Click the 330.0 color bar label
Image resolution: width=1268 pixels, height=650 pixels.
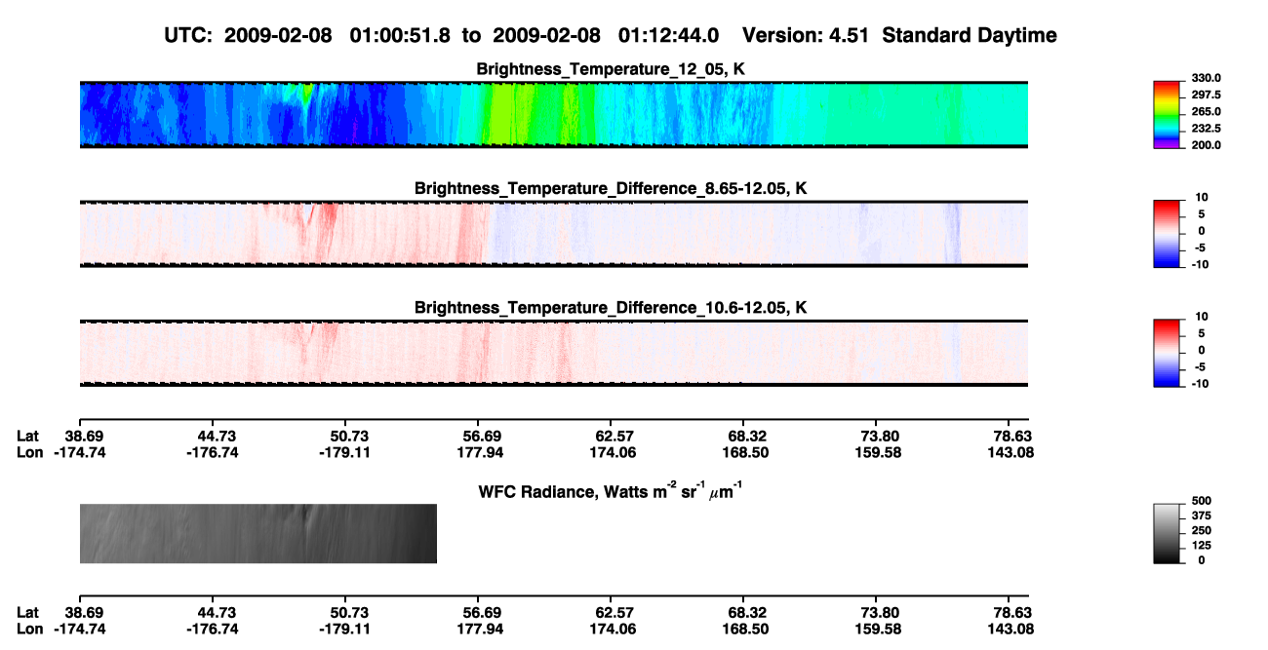tap(1207, 78)
